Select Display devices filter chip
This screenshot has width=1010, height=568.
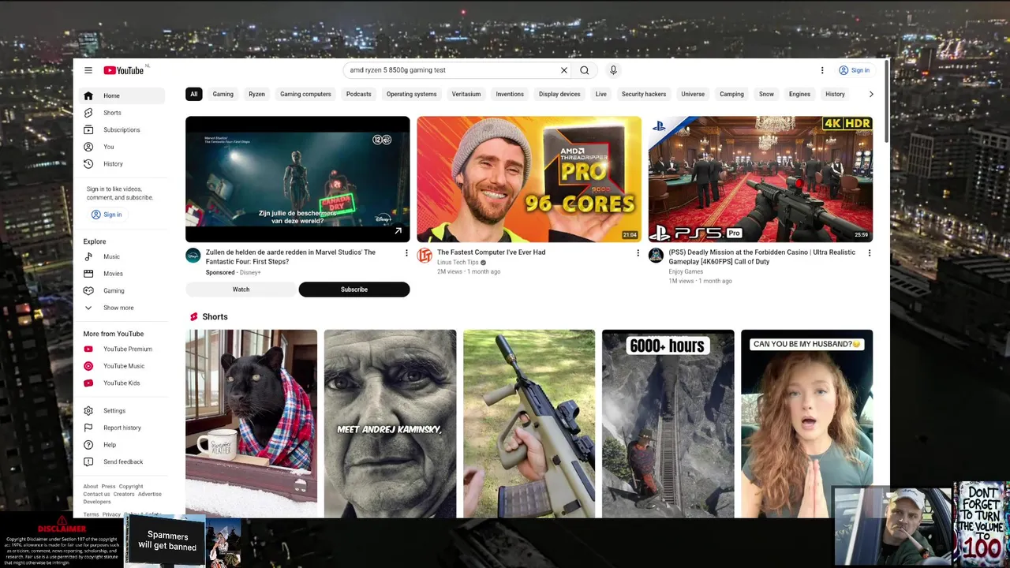[559, 94]
